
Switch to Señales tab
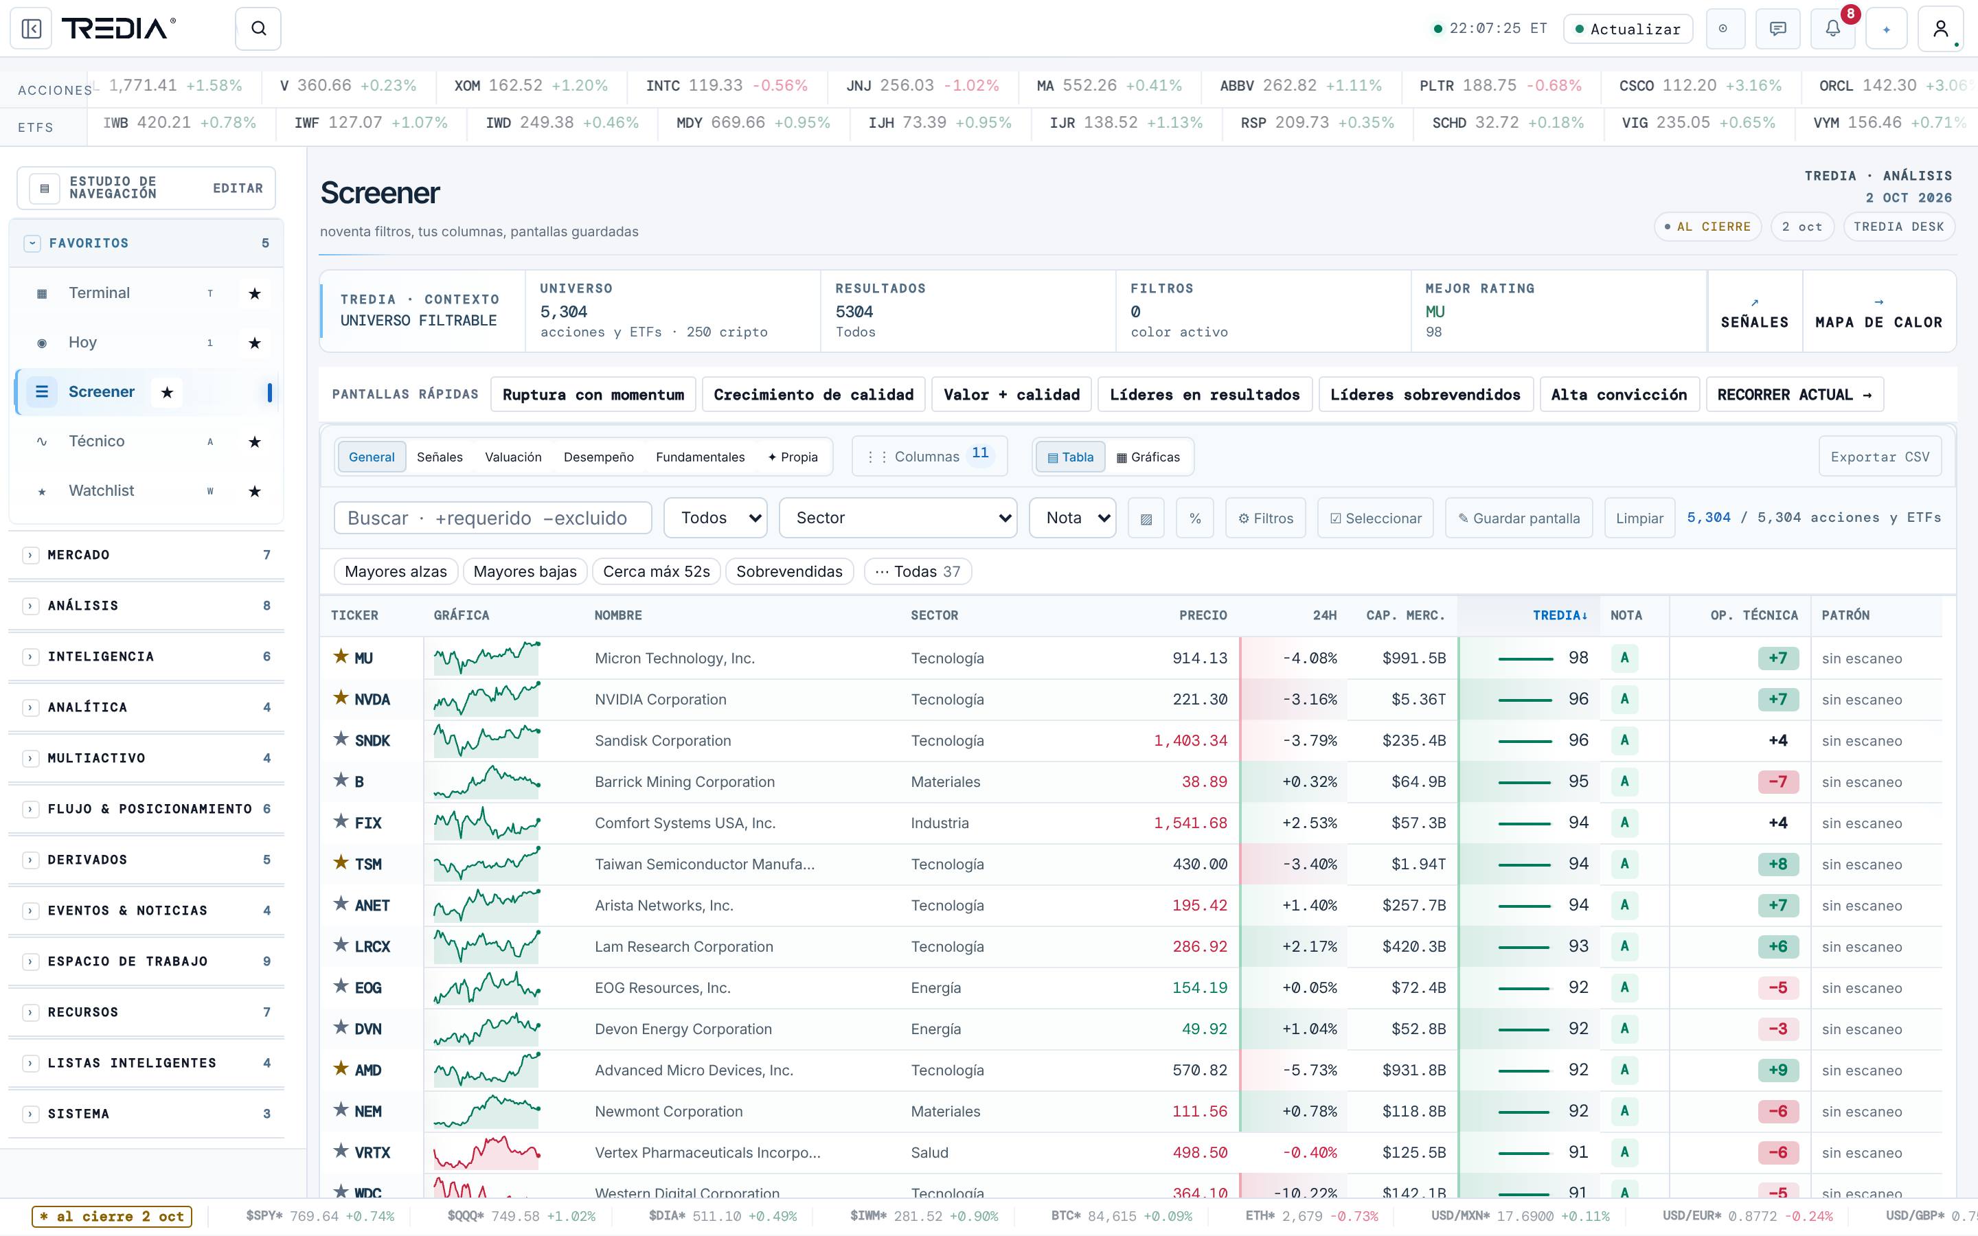(x=440, y=457)
